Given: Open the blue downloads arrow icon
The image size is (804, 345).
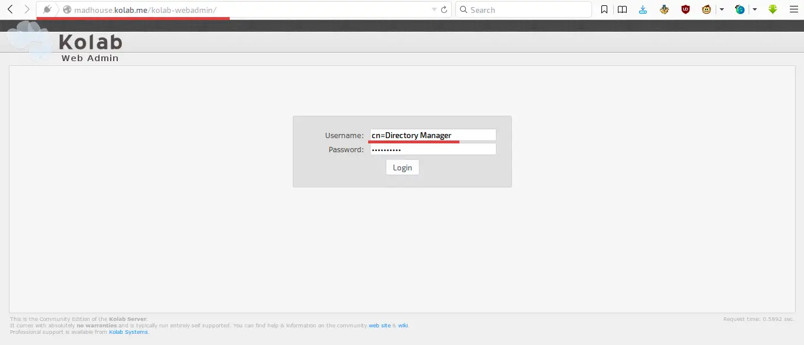Looking at the screenshot, I should point(643,9).
